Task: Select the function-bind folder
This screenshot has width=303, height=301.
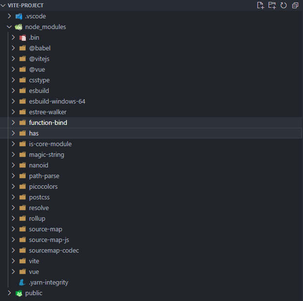Action: tap(151, 122)
